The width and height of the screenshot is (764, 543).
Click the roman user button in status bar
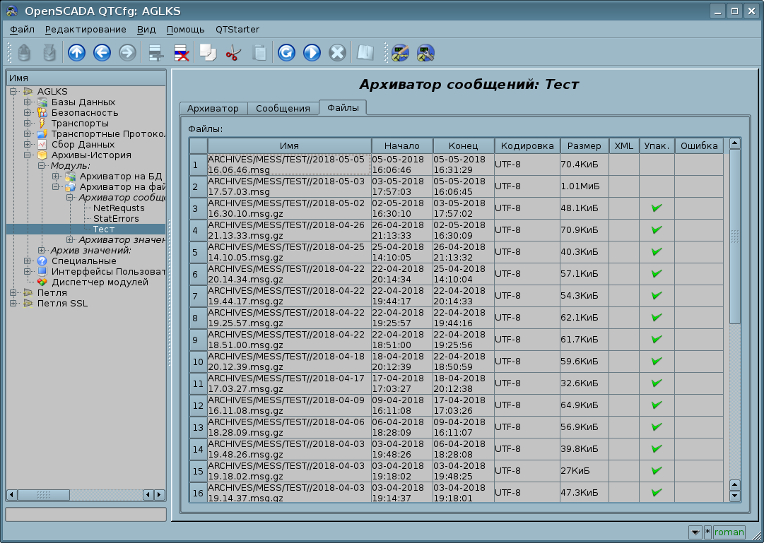click(x=729, y=532)
